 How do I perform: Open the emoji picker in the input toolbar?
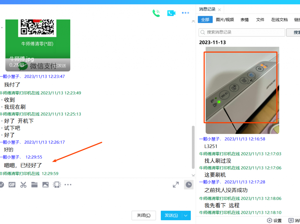(x=1, y=185)
